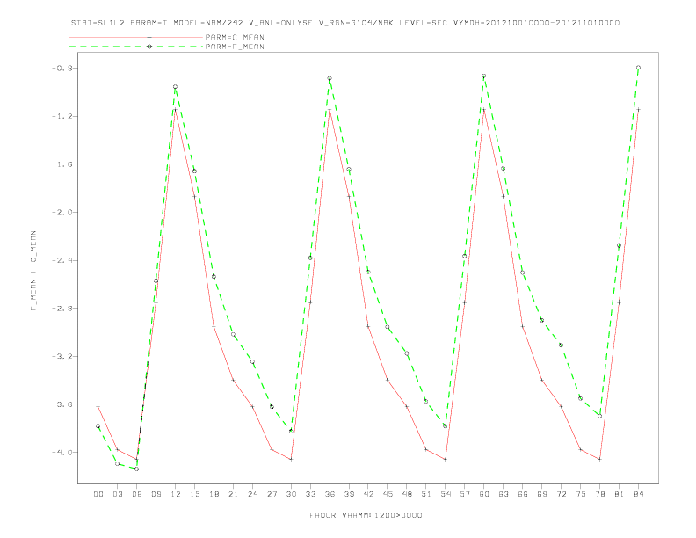Click the O_MEAN plus minimum at hour 54

(446, 460)
